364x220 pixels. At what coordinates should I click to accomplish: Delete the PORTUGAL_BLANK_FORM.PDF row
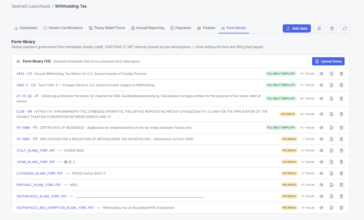(x=341, y=185)
